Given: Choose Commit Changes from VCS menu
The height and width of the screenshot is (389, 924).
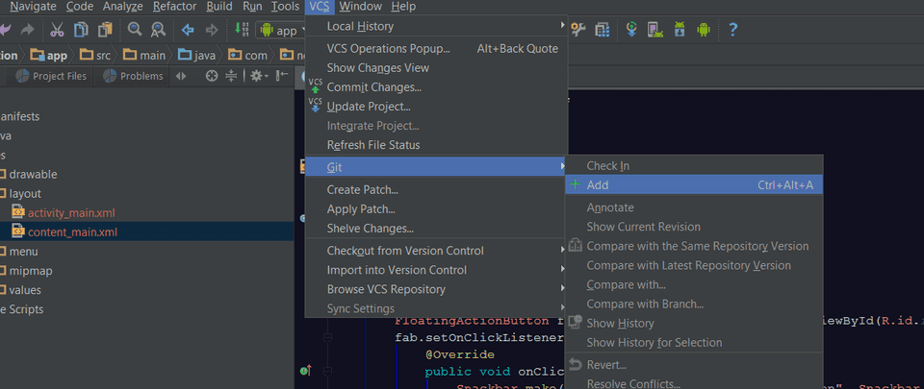Looking at the screenshot, I should pyautogui.click(x=373, y=87).
